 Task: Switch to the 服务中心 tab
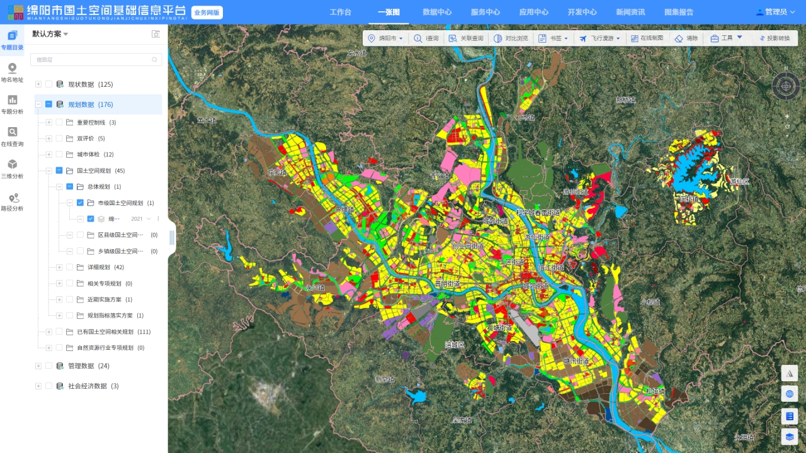pos(485,12)
